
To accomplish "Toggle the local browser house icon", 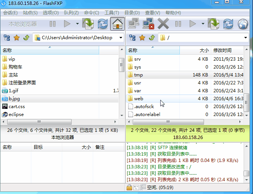I will [118, 24].
